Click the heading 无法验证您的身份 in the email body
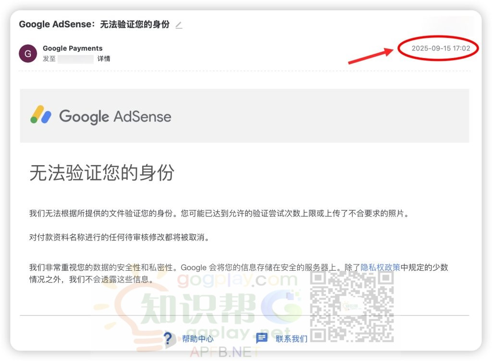492x361 pixels. 102,172
